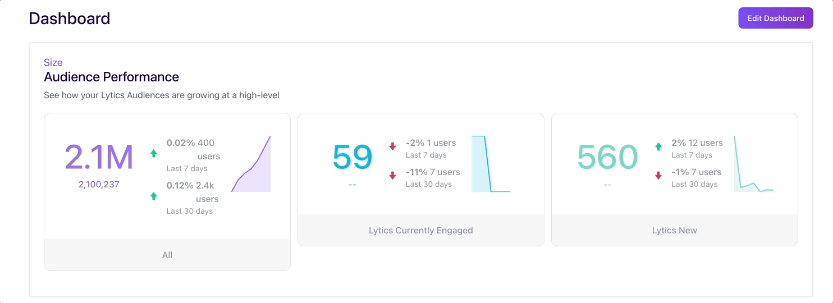This screenshot has width=833, height=303.
Task: Open the Lytics New card footer
Action: [675, 230]
